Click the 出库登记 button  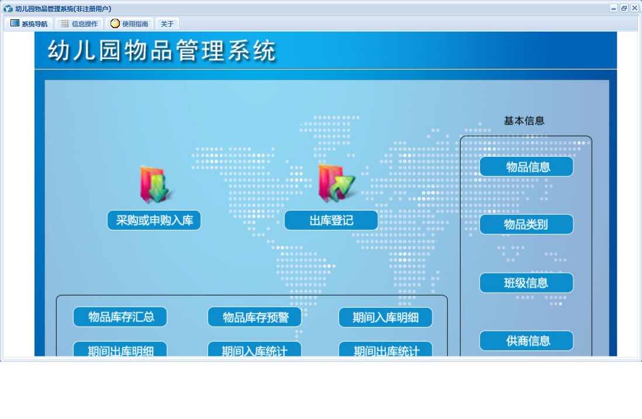332,221
